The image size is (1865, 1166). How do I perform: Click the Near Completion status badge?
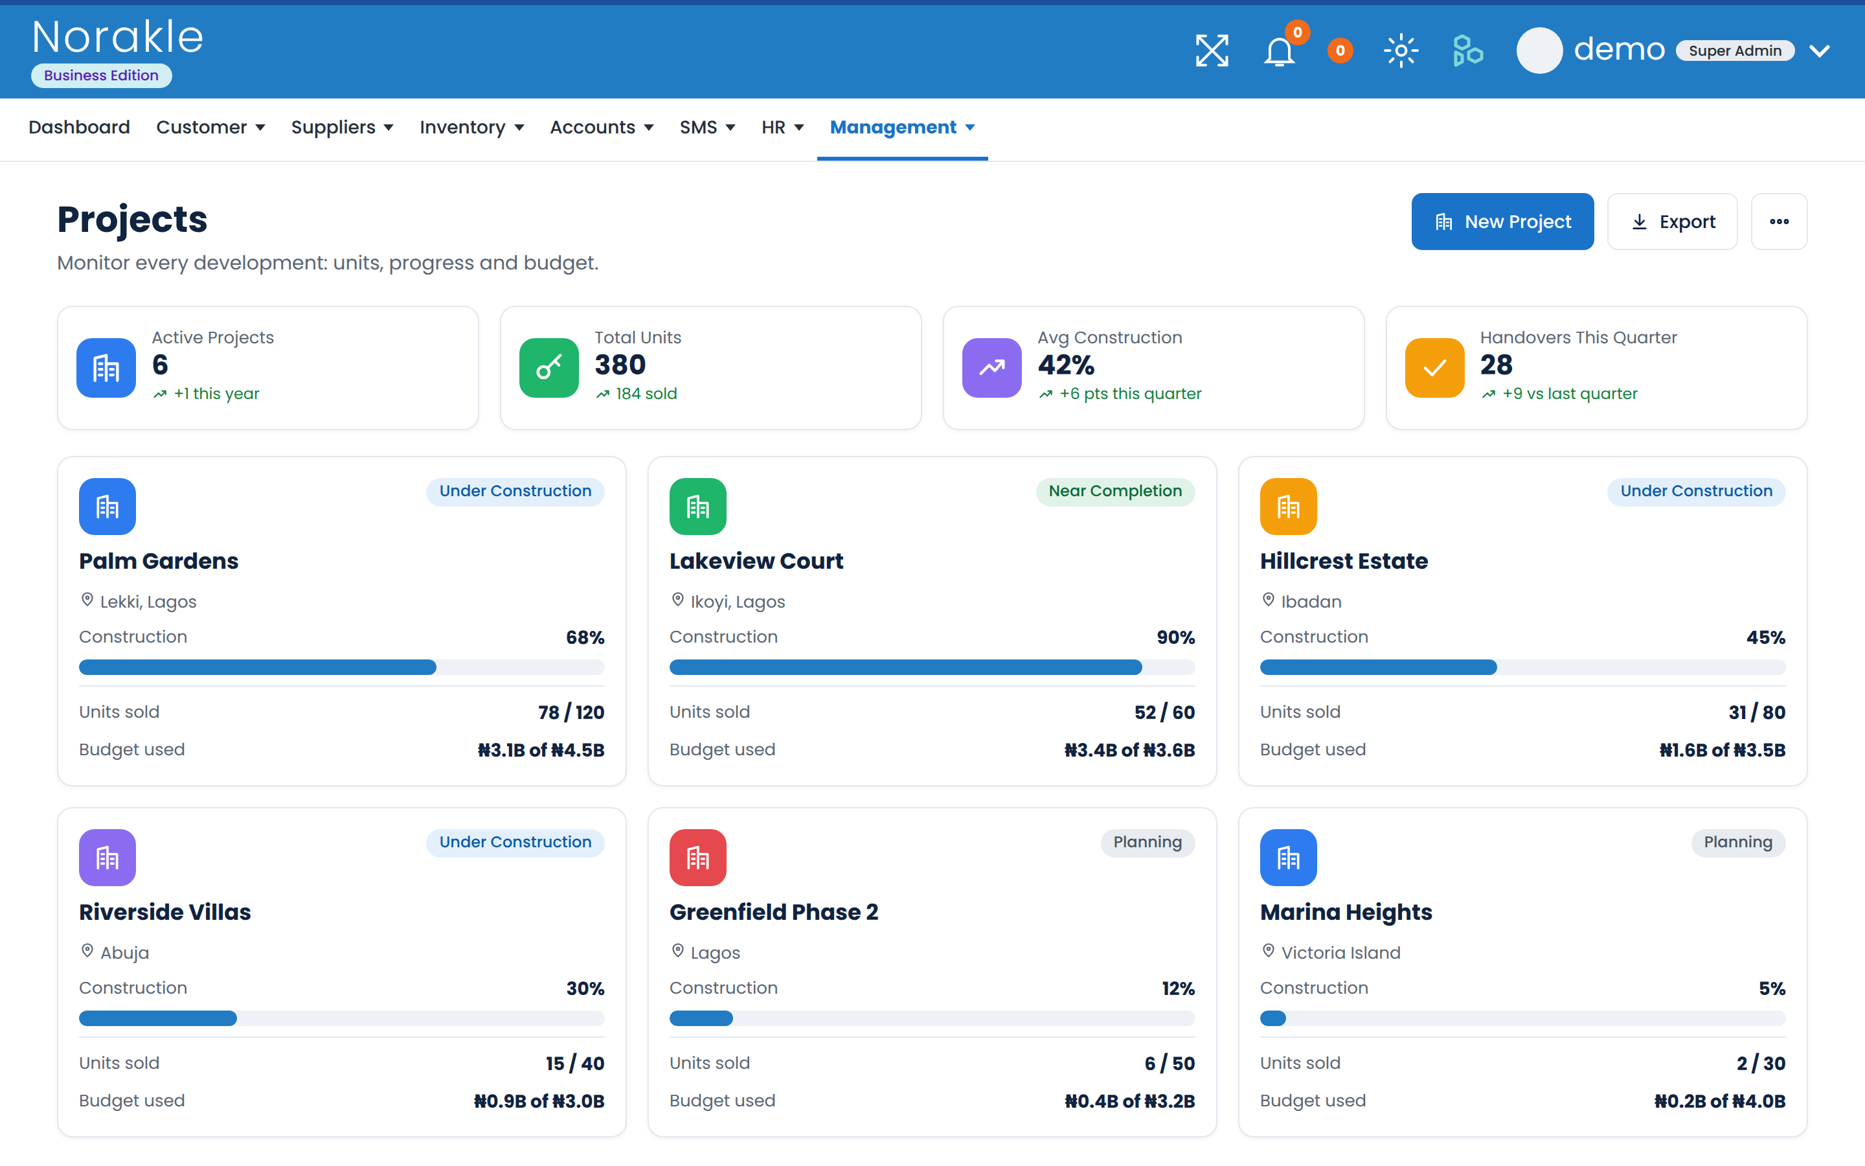point(1115,491)
